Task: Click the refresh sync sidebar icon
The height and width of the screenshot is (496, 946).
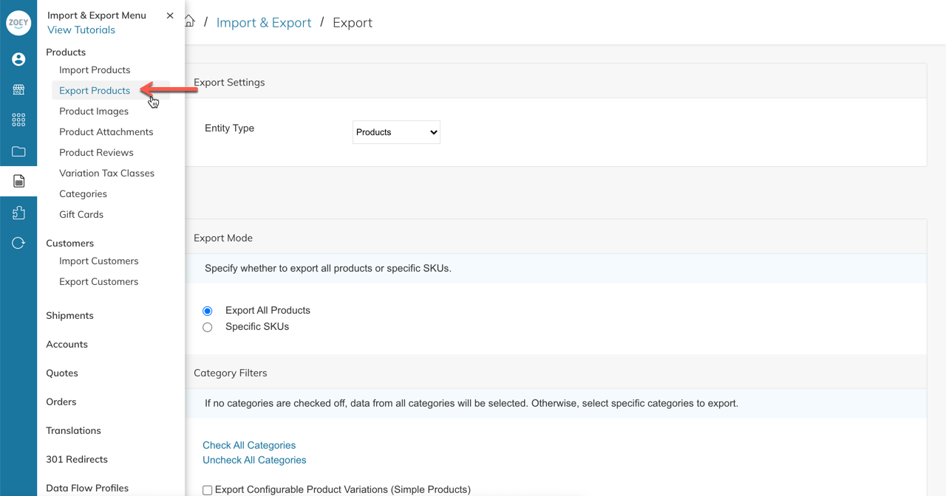Action: 18,243
